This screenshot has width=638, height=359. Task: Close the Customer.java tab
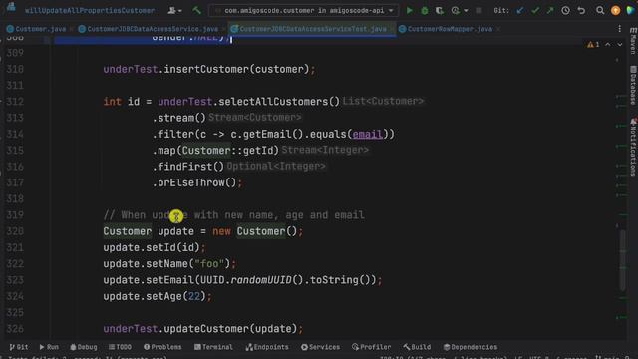point(71,29)
